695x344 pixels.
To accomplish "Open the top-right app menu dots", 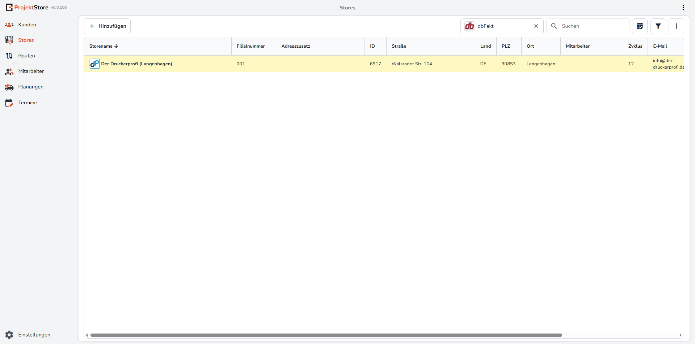I will coord(683,8).
